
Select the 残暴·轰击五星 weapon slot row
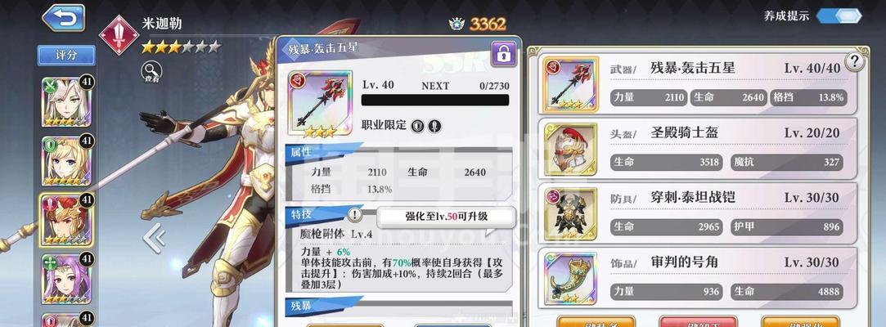697,83
